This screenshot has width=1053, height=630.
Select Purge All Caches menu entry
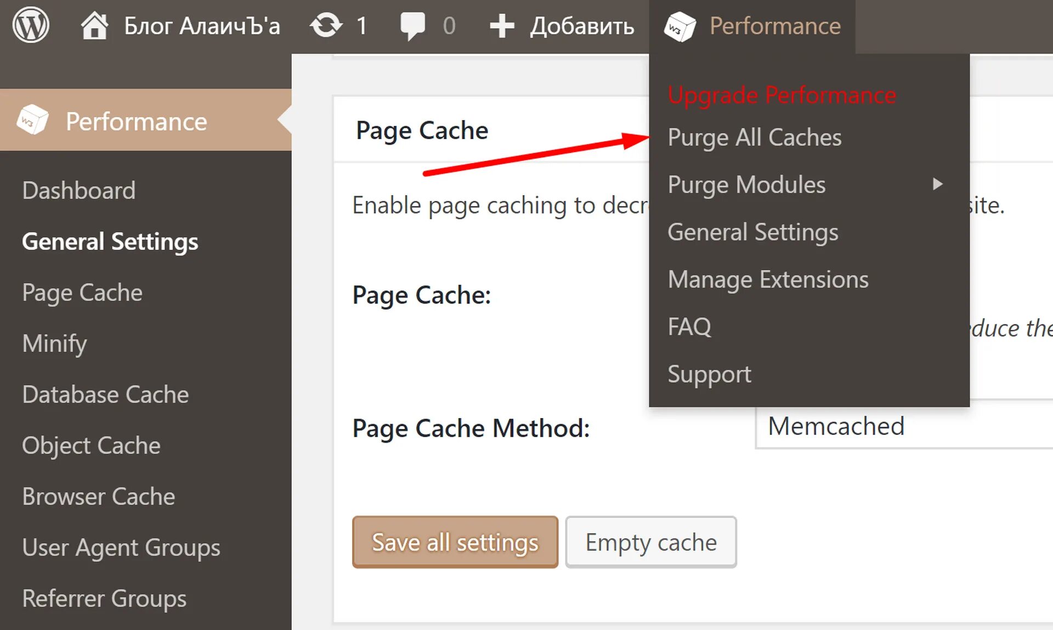(754, 137)
